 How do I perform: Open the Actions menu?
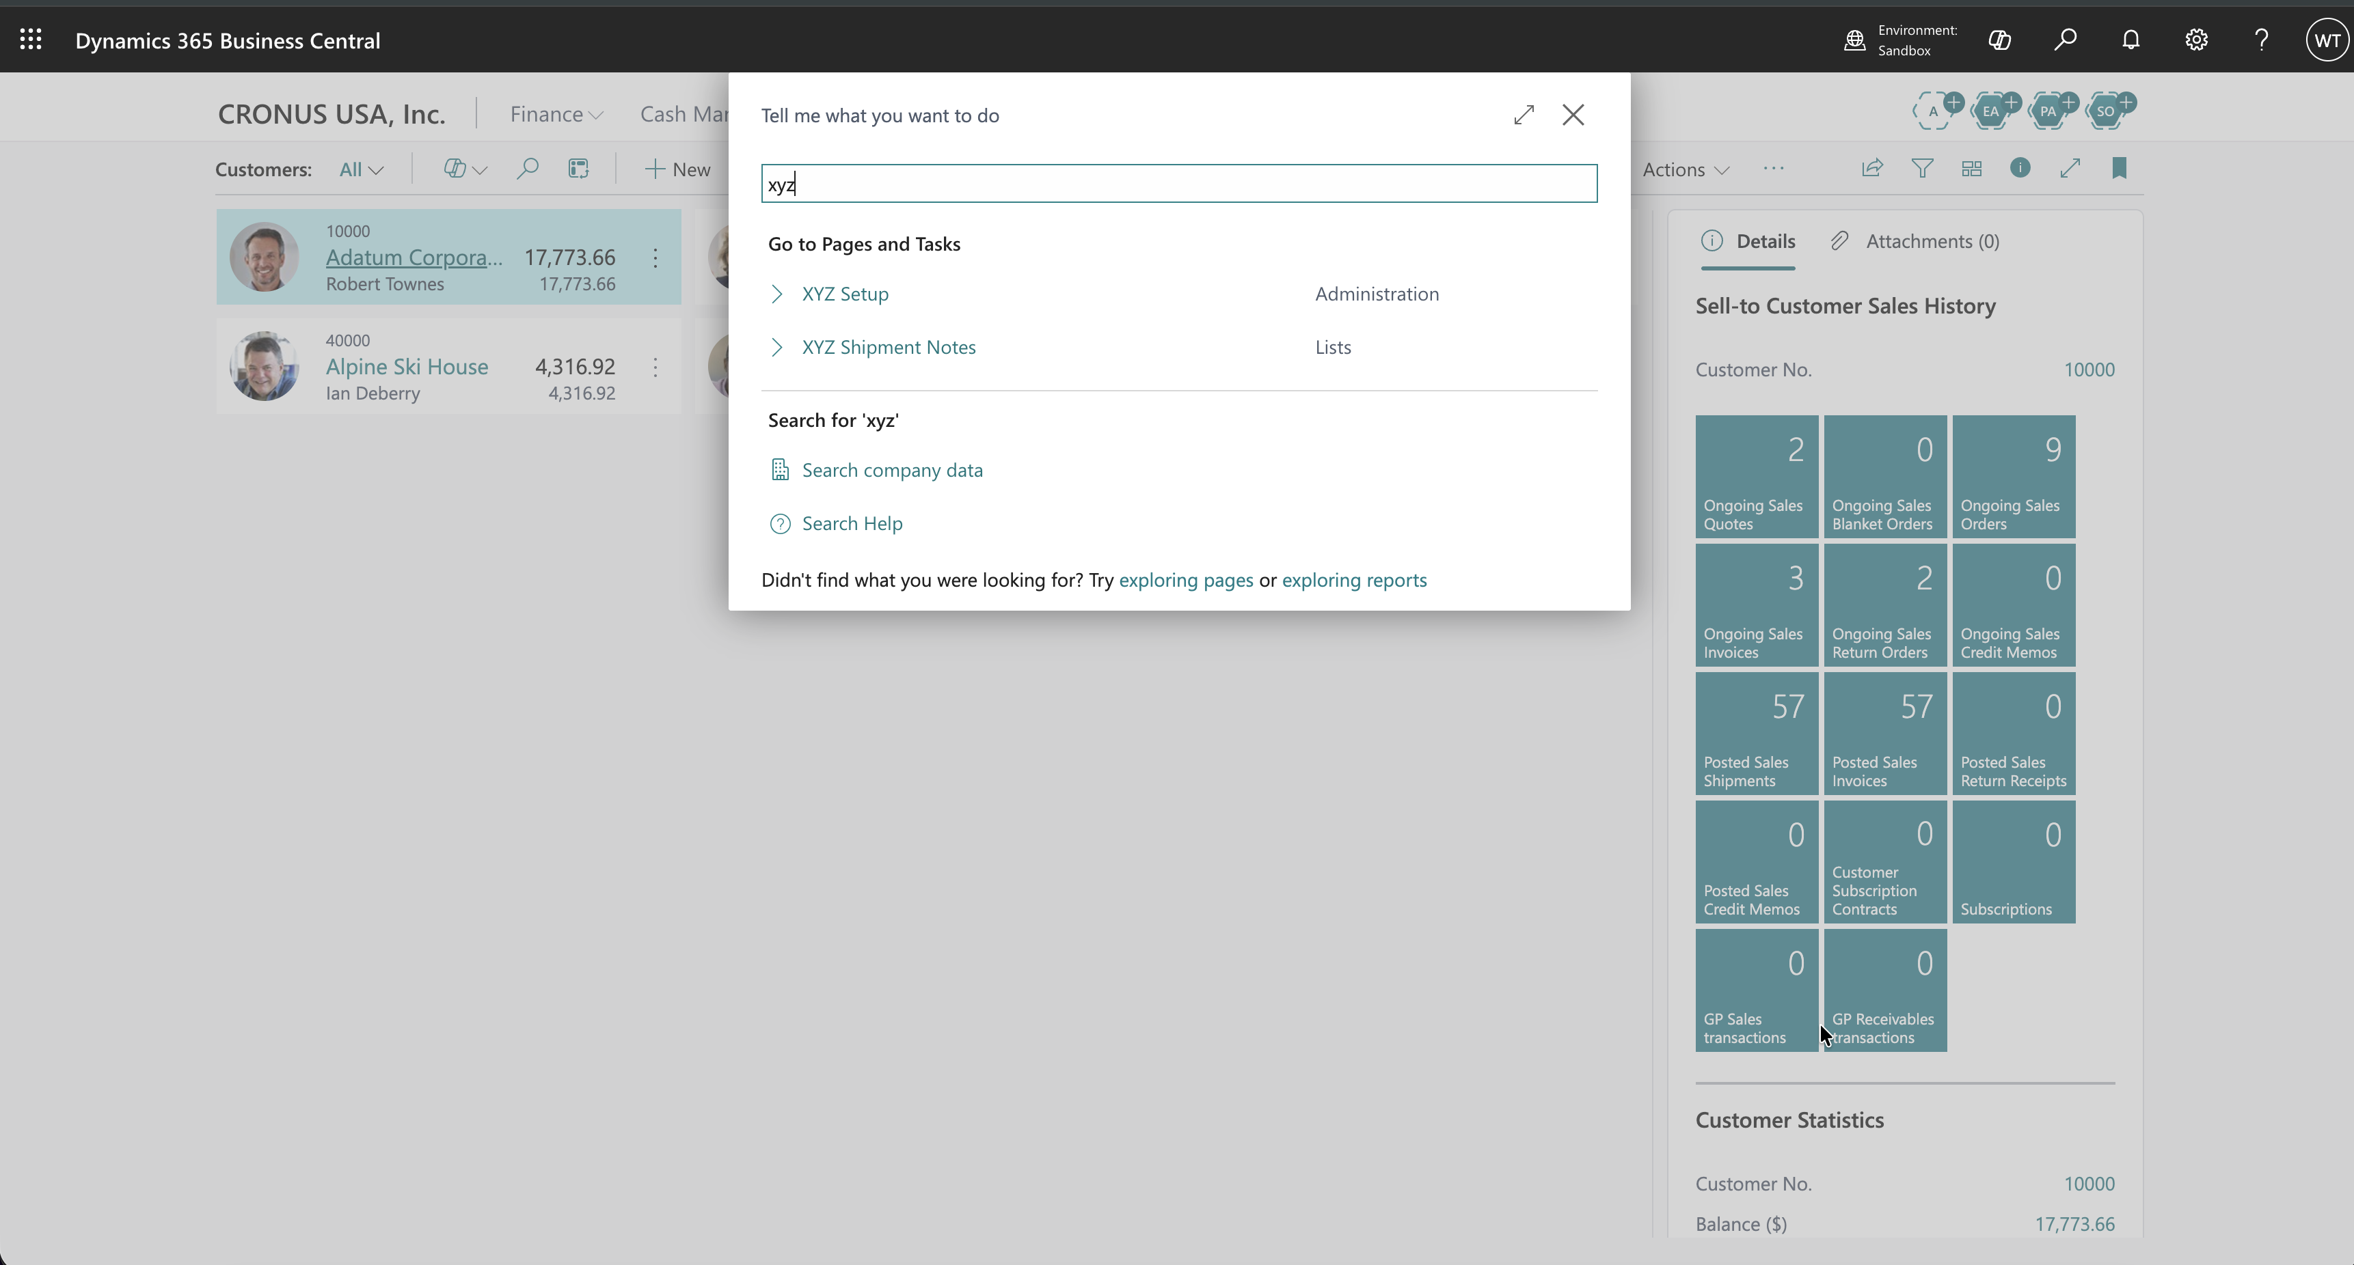coord(1686,170)
